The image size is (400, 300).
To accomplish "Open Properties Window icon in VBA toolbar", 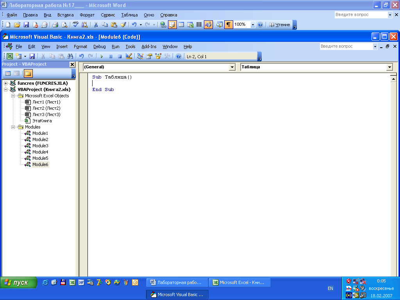I will [x=149, y=56].
